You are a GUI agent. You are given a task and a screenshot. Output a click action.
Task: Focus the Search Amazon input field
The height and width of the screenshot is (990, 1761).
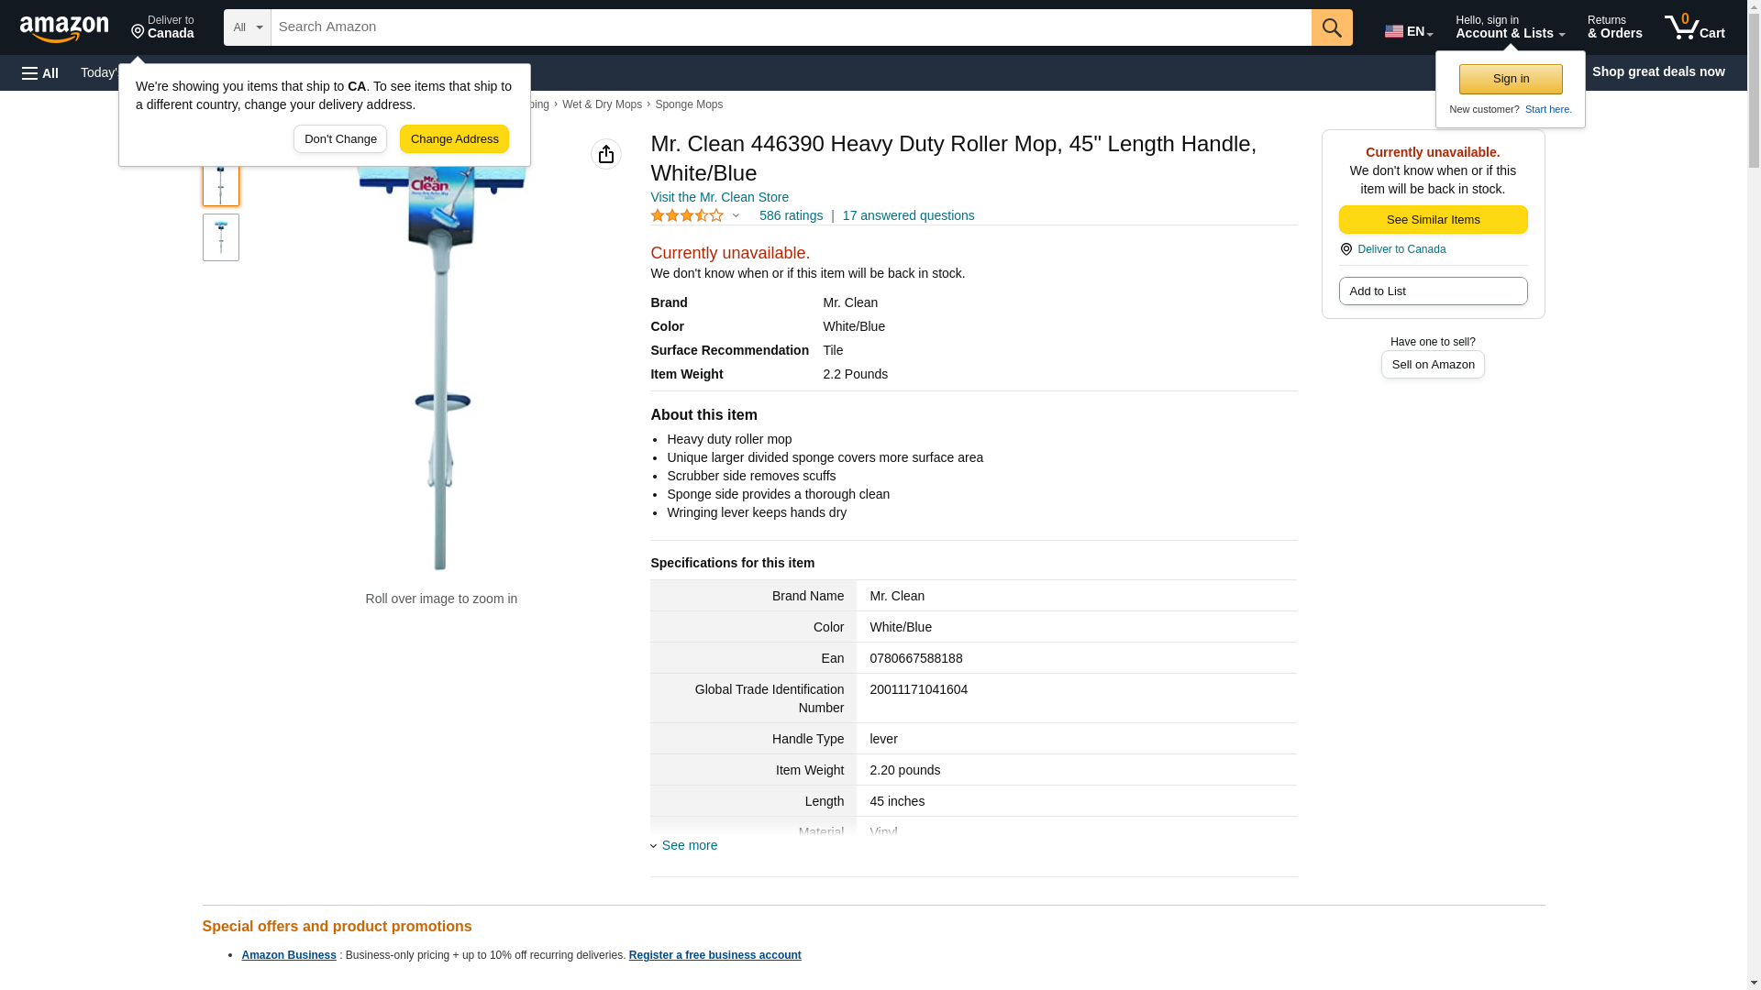(790, 27)
